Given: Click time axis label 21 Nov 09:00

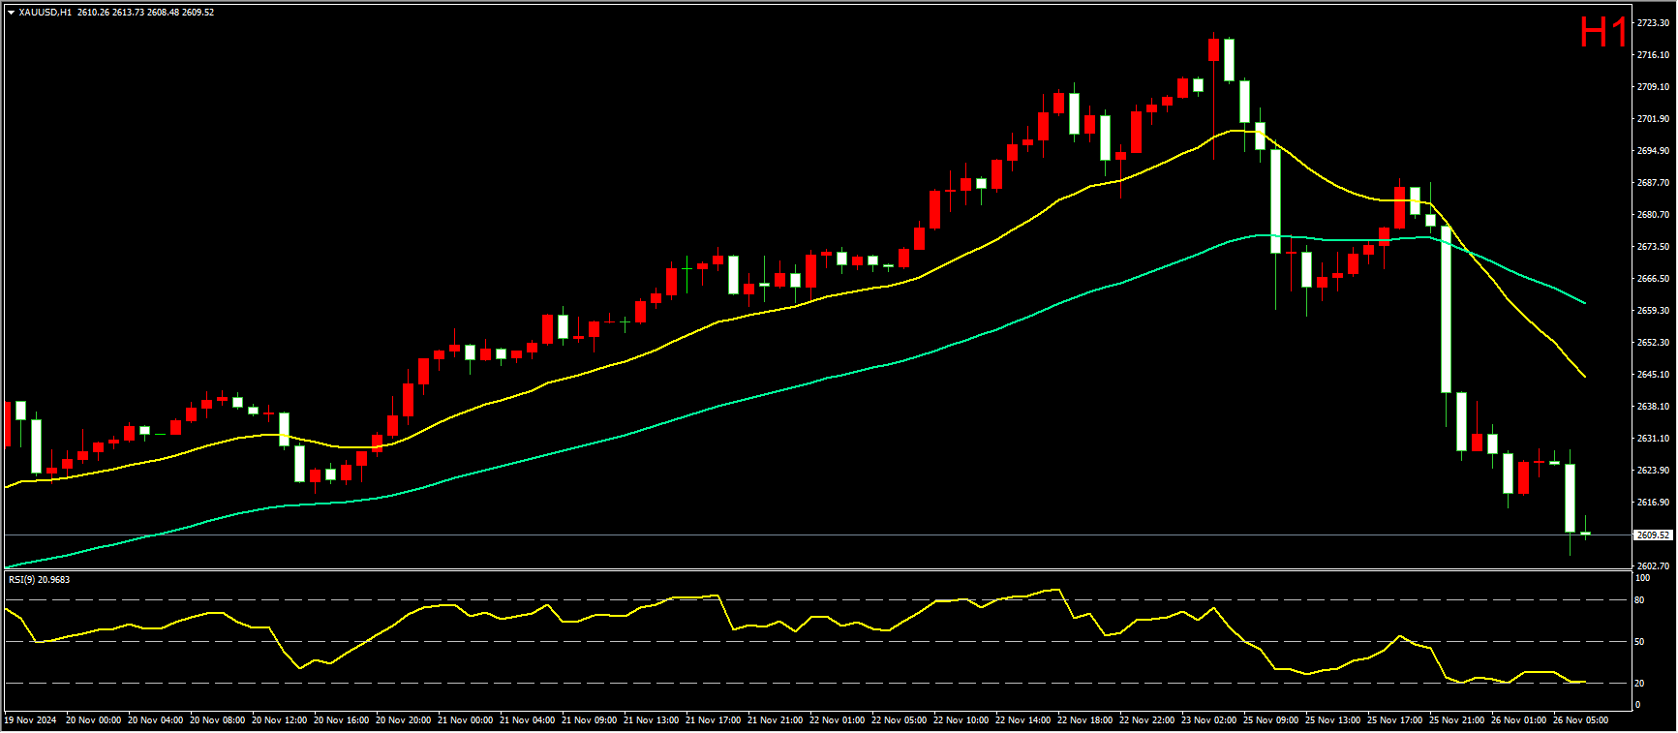Looking at the screenshot, I should click(x=589, y=720).
